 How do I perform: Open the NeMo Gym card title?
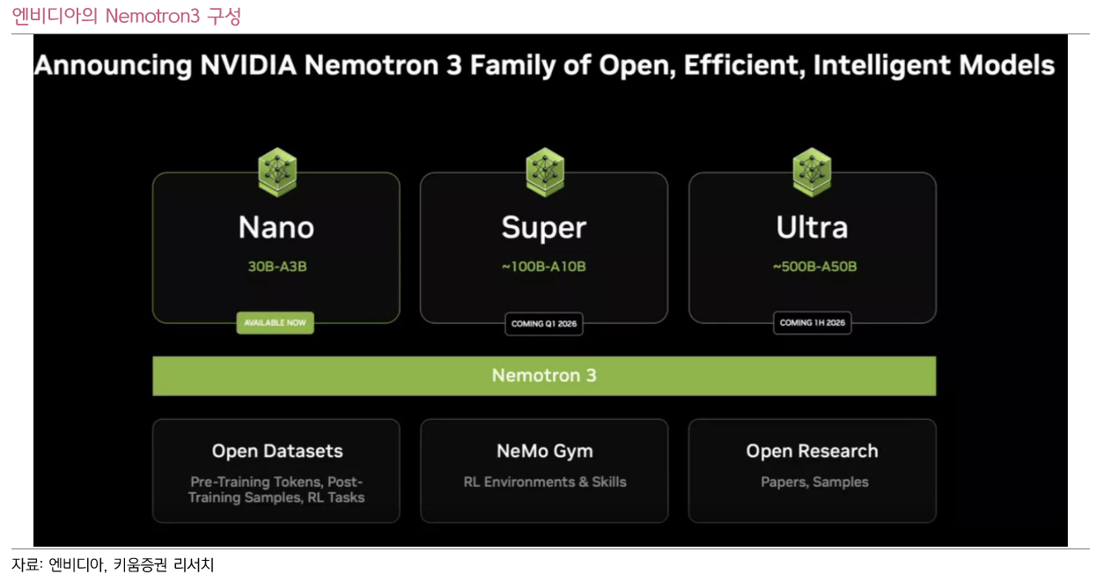pos(545,451)
